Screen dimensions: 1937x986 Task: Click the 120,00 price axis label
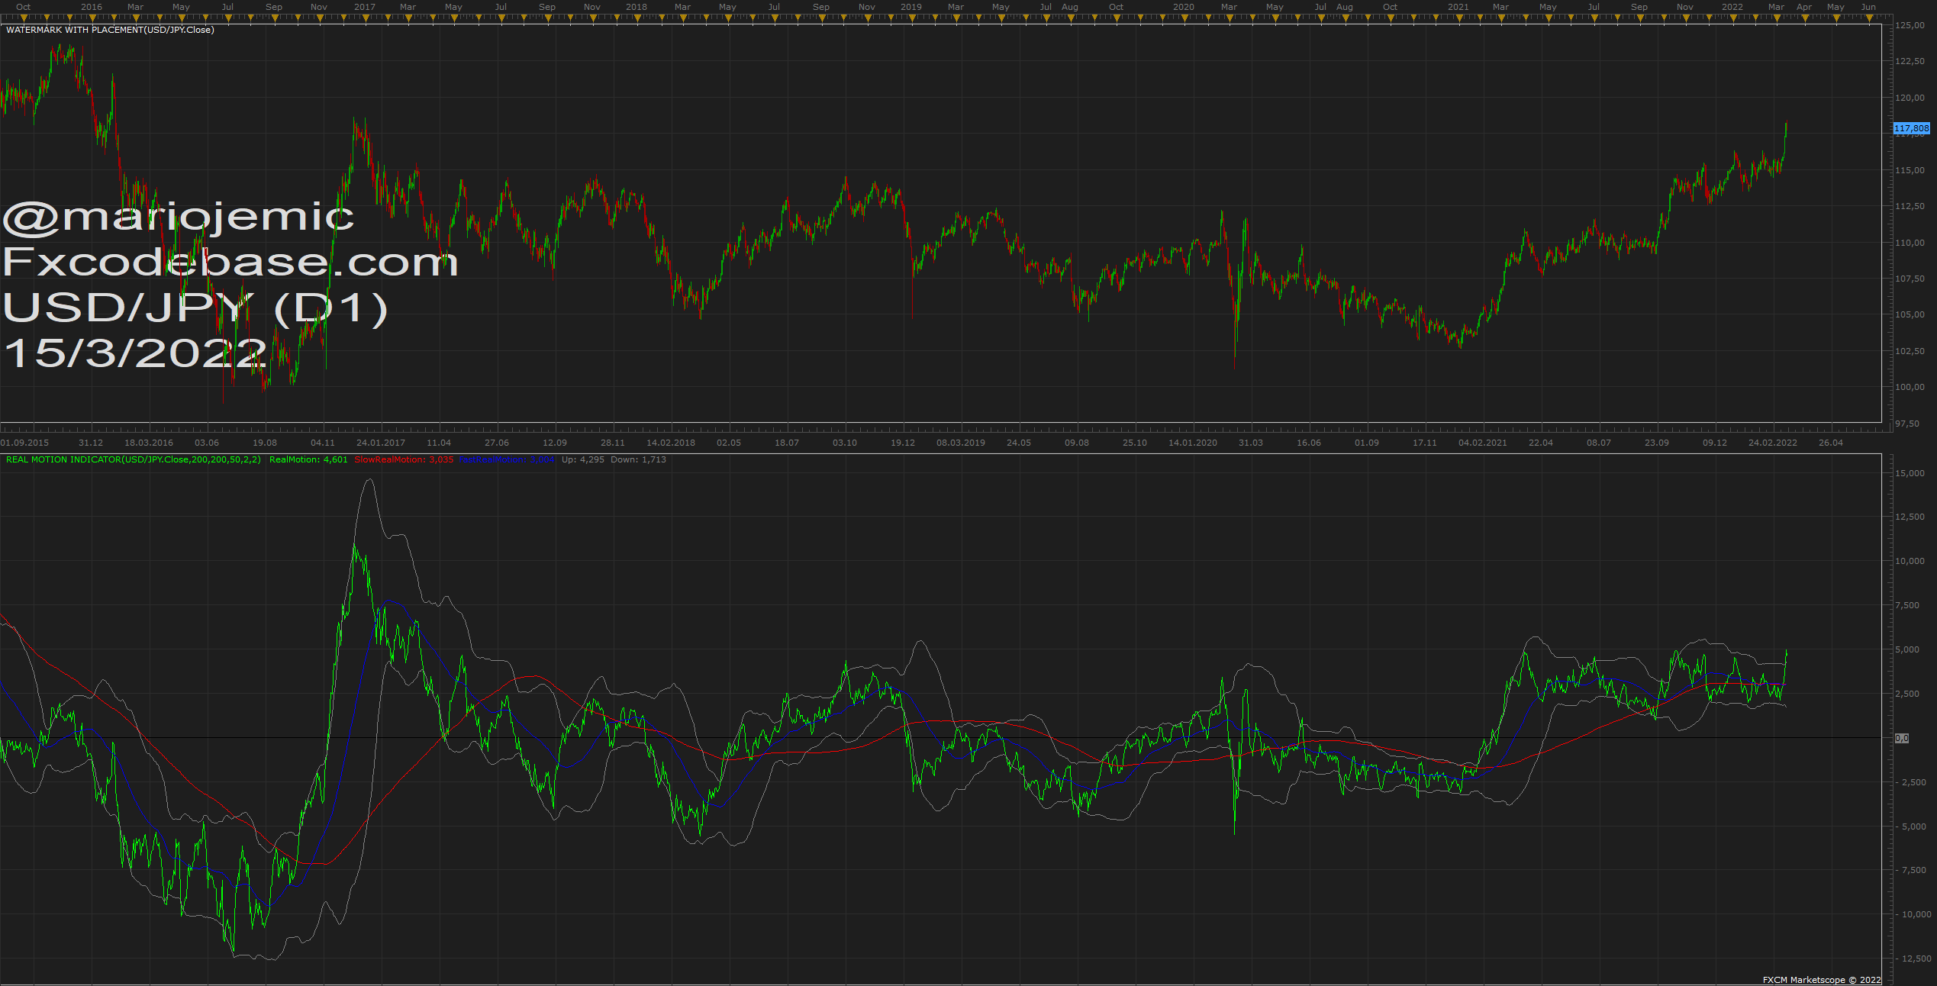coord(1910,98)
